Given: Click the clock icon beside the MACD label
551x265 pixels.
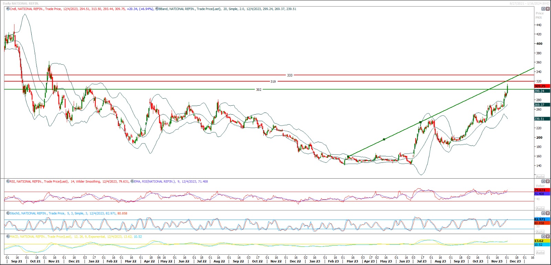Looking at the screenshot, I should [x=8, y=237].
